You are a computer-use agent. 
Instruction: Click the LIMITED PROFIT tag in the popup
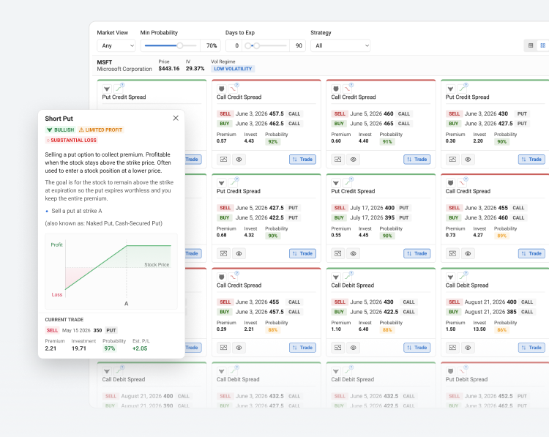pos(101,130)
